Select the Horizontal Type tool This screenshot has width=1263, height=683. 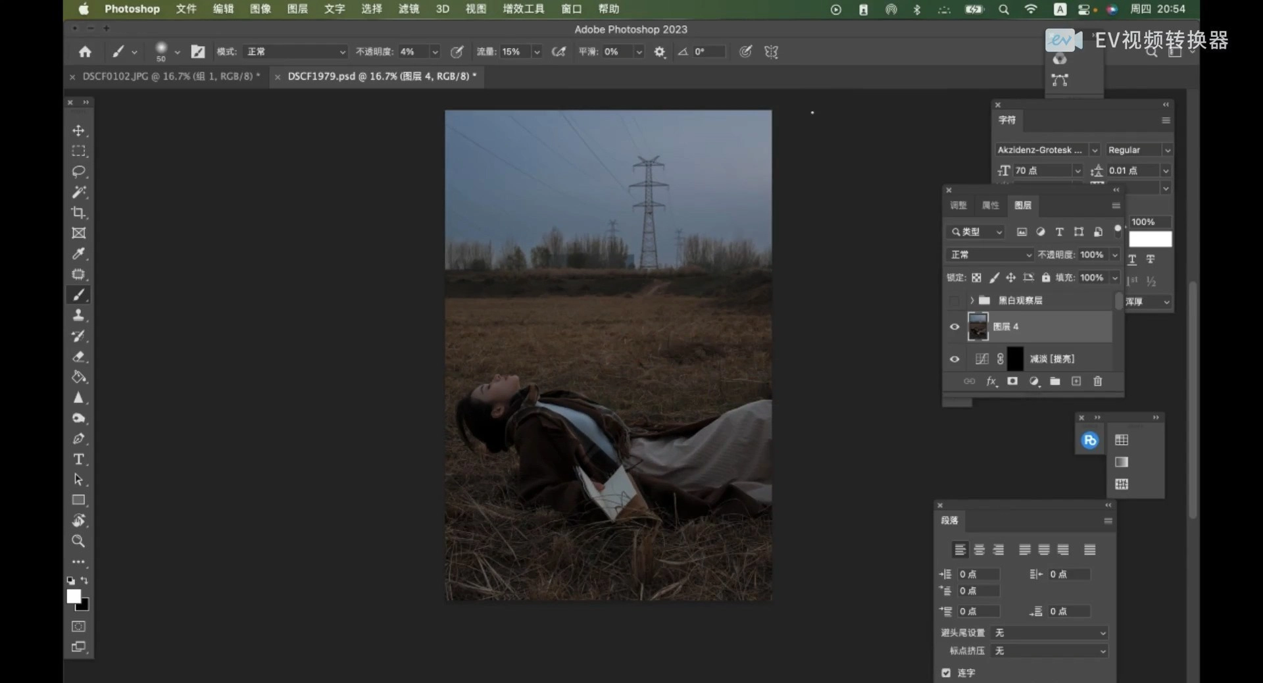point(78,459)
